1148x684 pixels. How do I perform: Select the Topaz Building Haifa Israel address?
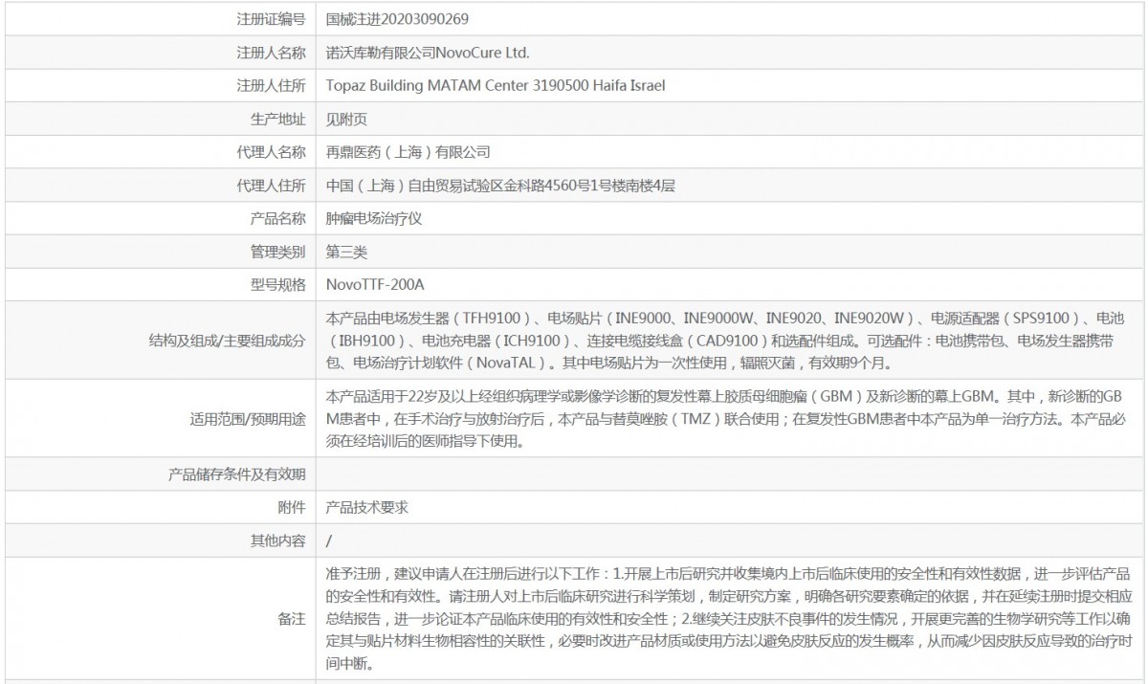[x=496, y=85]
